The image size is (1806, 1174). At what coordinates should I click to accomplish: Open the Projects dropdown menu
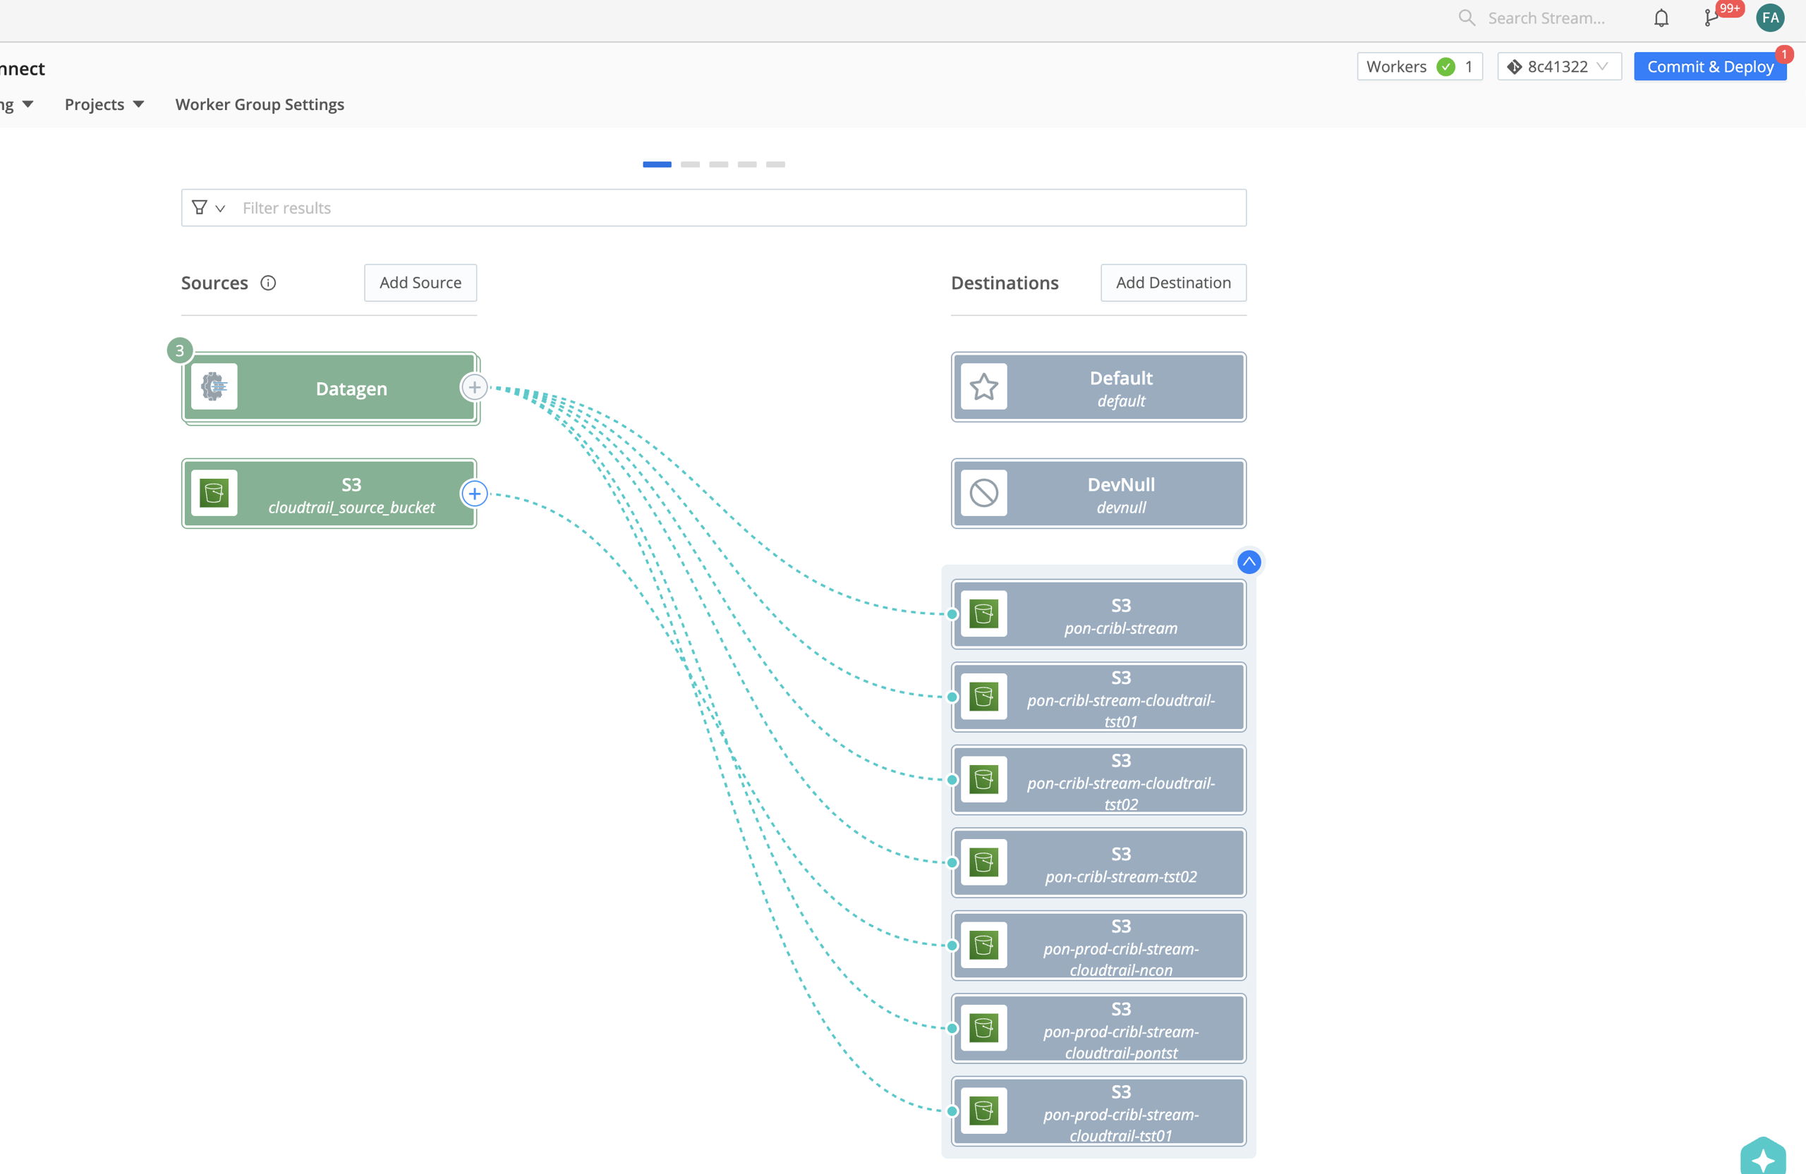[104, 104]
